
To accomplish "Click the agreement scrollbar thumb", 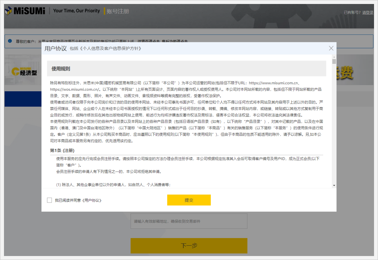I will 334,62.
